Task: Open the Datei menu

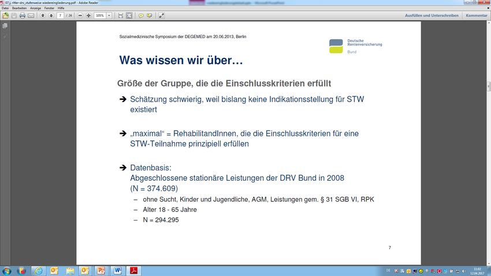Action: tap(5, 8)
